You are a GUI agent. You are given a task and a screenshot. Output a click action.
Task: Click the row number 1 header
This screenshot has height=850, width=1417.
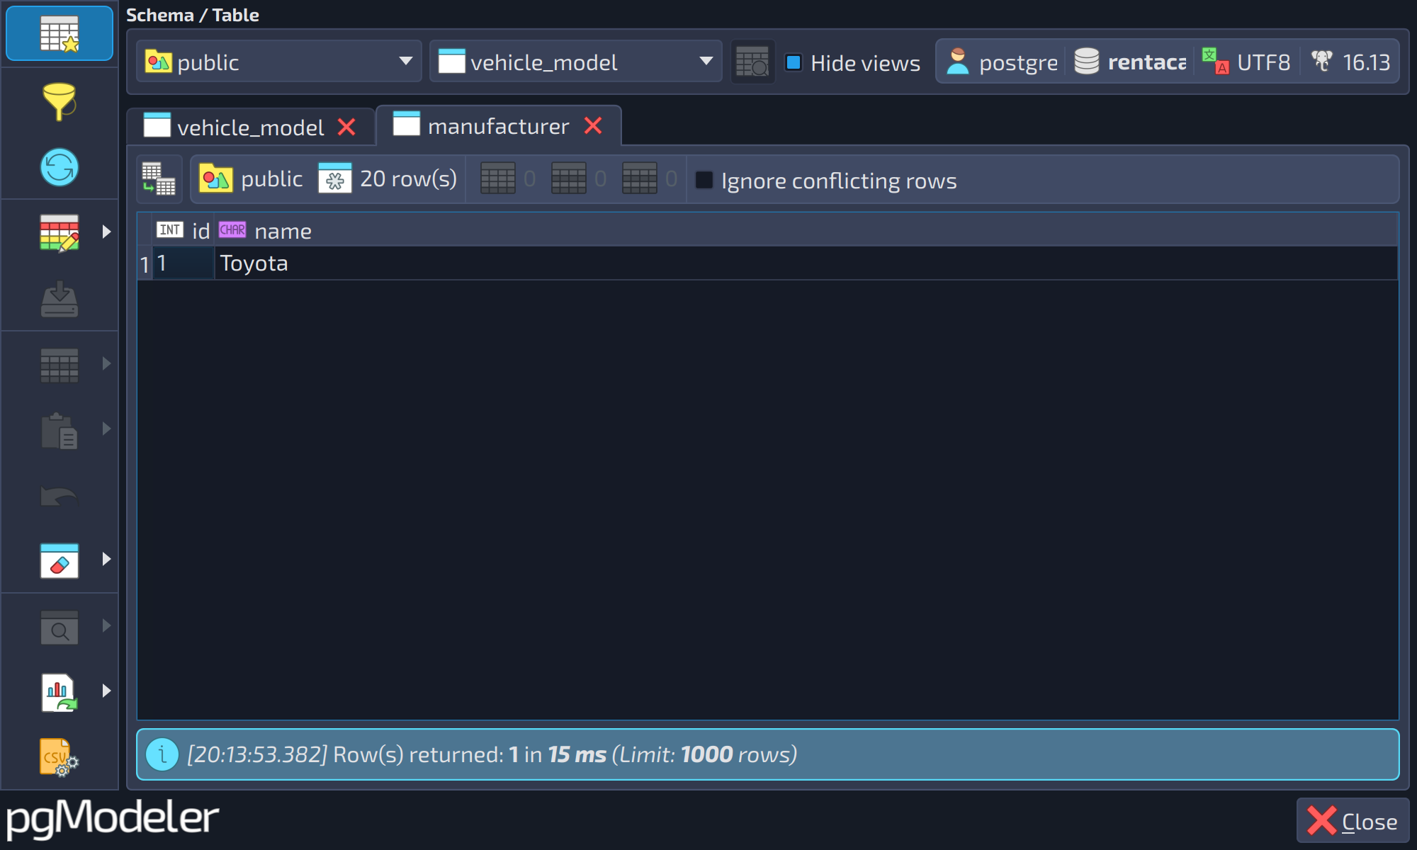[x=145, y=264]
